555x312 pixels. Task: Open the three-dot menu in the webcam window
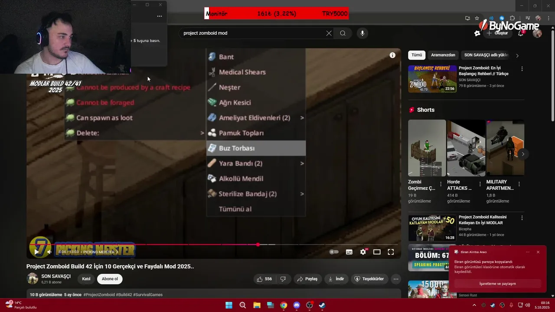pos(160,16)
